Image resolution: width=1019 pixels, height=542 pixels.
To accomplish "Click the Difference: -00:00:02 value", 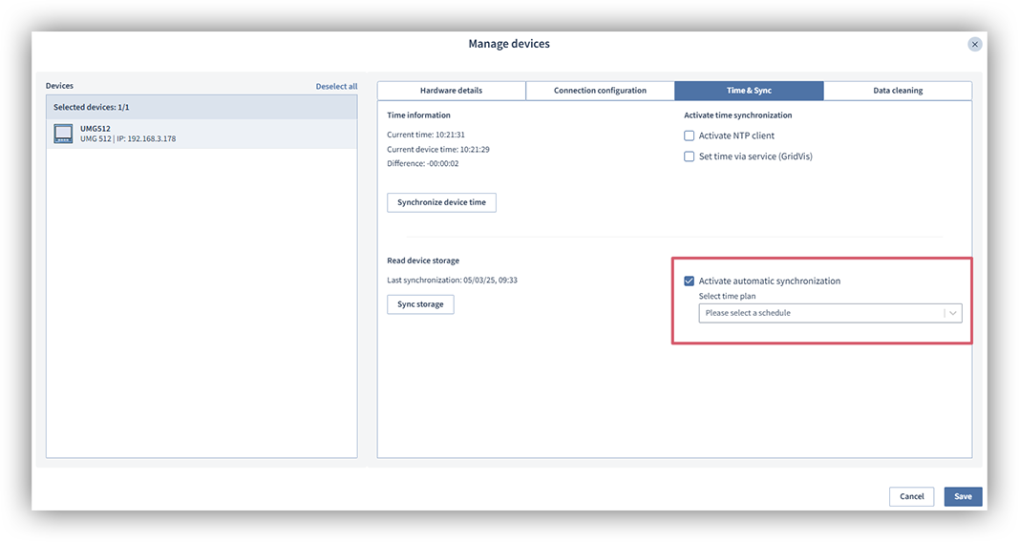I will coord(422,163).
